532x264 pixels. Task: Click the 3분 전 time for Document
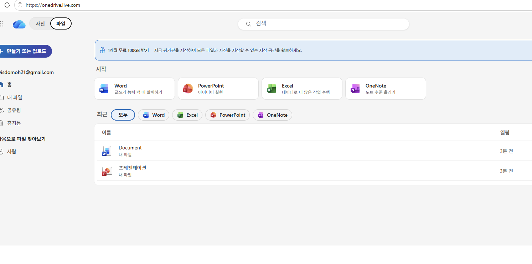point(506,151)
